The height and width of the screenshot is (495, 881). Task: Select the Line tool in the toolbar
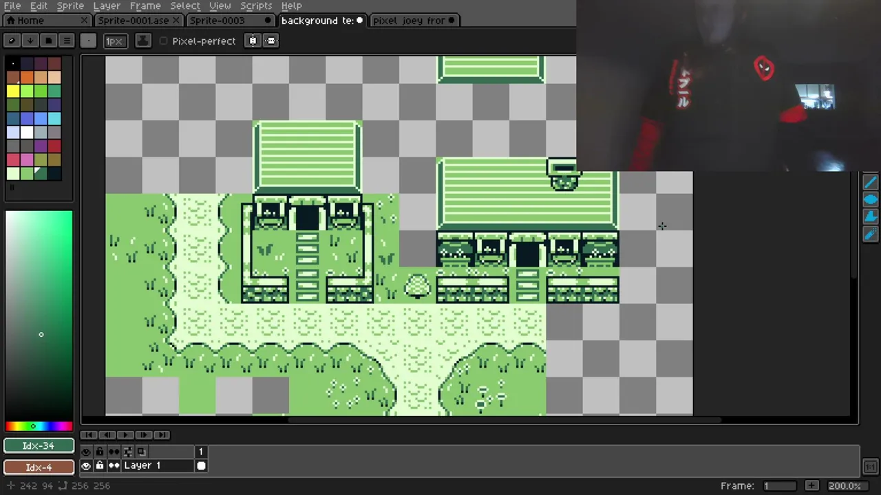tap(871, 182)
